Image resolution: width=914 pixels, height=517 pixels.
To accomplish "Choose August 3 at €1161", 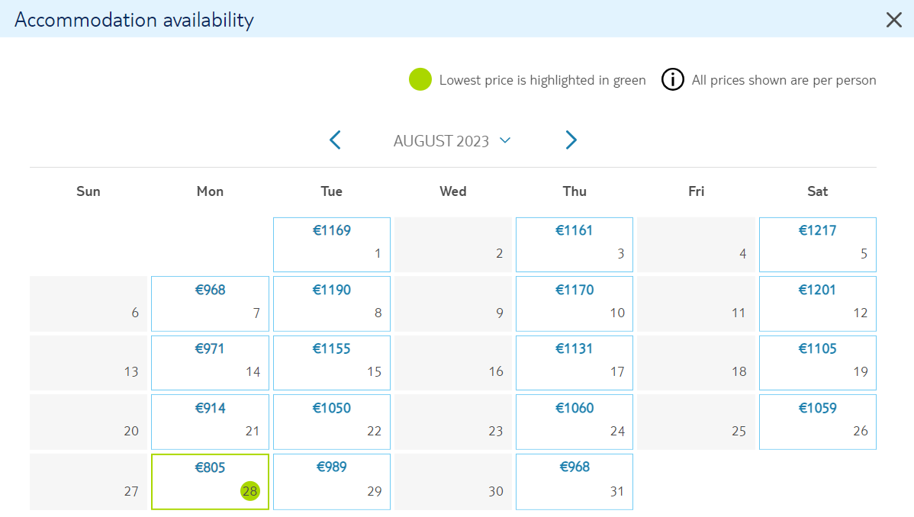I will click(x=574, y=245).
